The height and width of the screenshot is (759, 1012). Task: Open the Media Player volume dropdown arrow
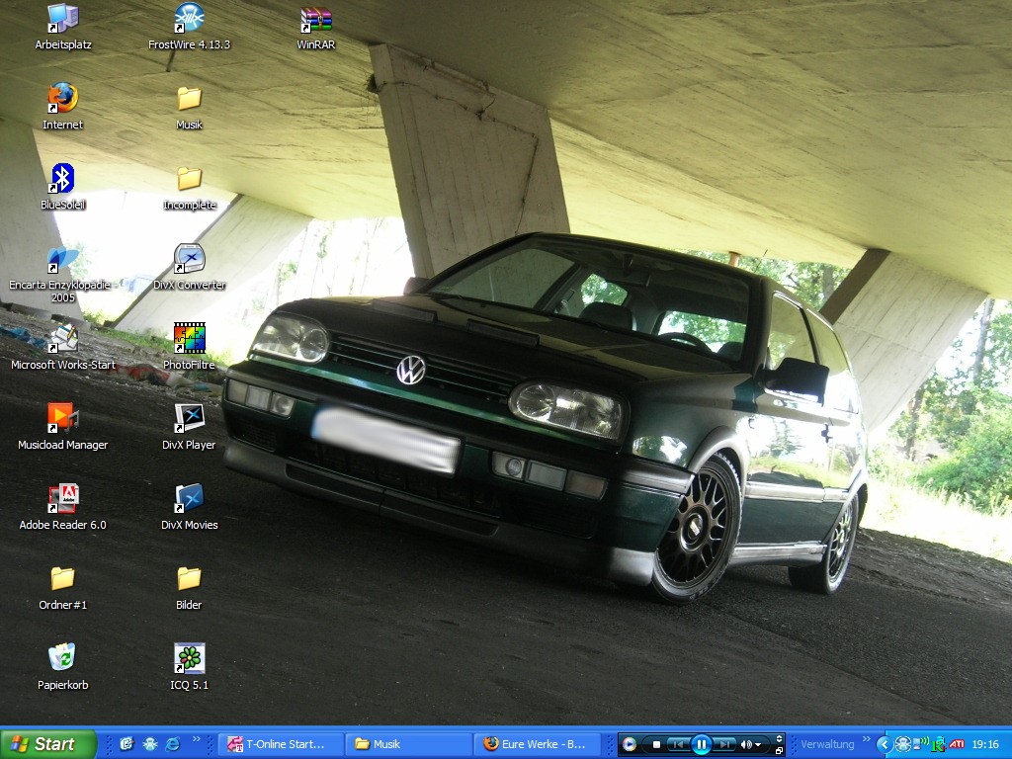(x=758, y=745)
